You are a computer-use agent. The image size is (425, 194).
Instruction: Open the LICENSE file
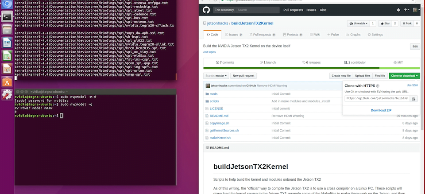tap(216, 109)
